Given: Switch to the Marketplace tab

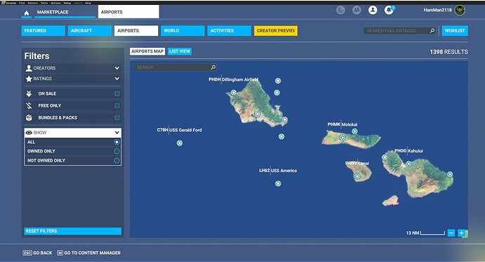Looking at the screenshot, I should [x=65, y=12].
